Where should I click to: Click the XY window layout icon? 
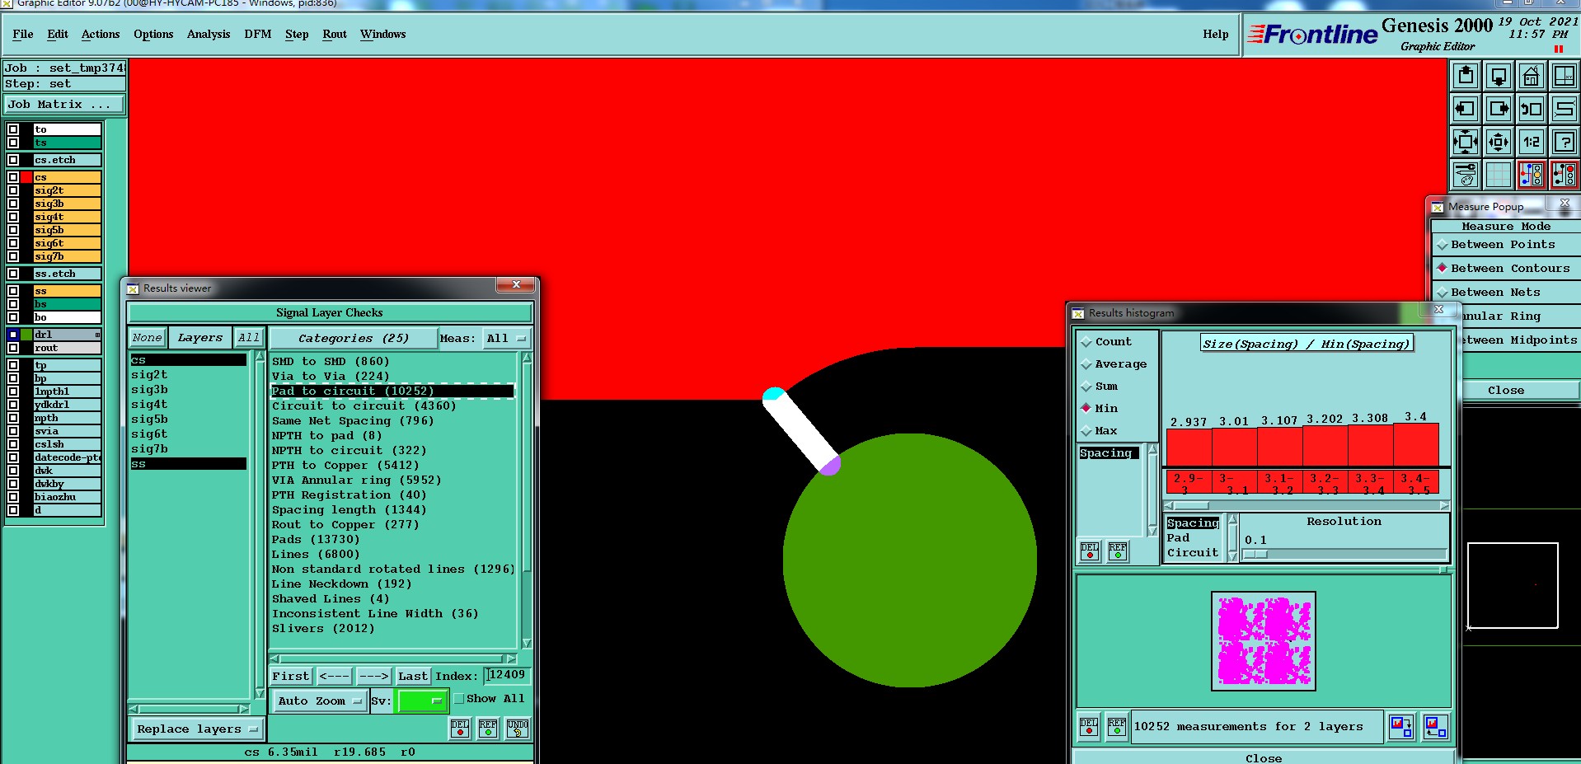pyautogui.click(x=1565, y=77)
